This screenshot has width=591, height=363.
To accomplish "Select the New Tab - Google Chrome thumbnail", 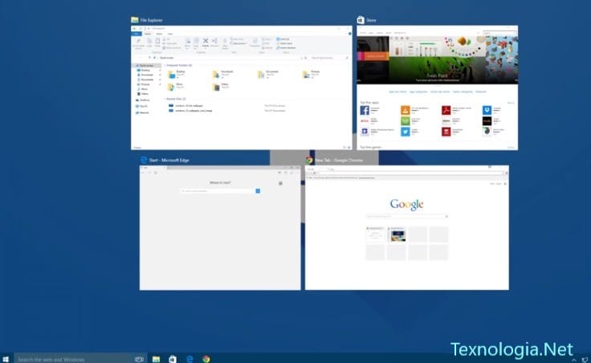I will [x=406, y=227].
